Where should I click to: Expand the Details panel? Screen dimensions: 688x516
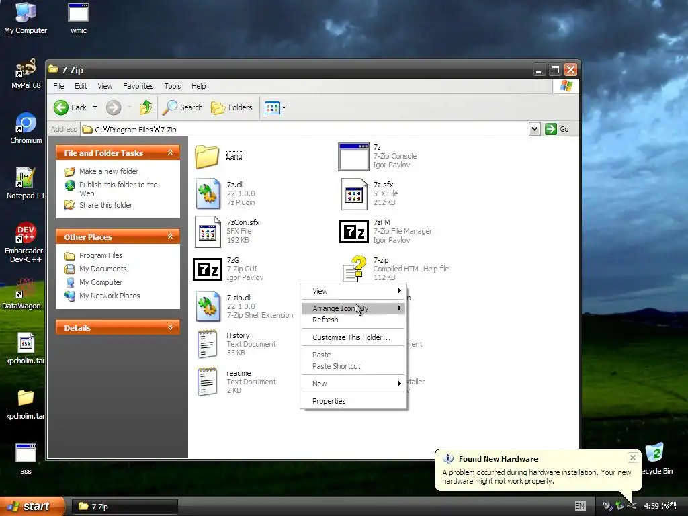pyautogui.click(x=170, y=327)
